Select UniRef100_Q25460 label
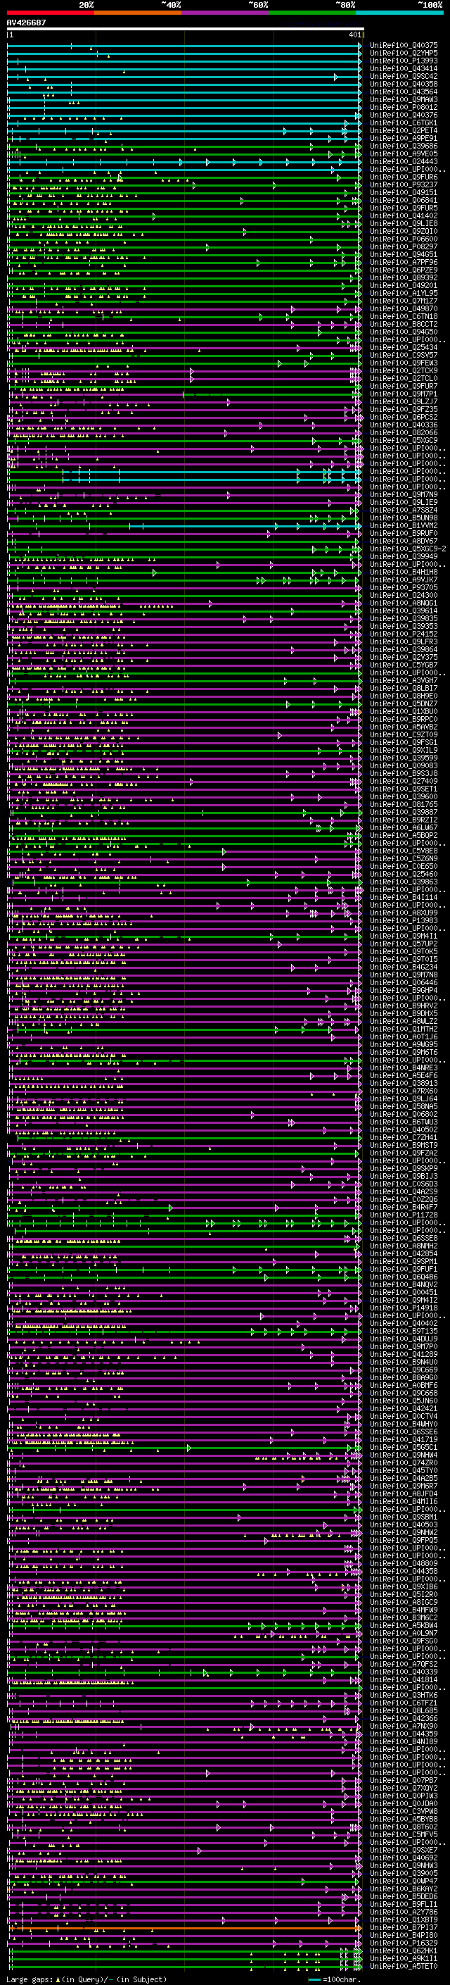This screenshot has width=450, height=1985. point(404,874)
